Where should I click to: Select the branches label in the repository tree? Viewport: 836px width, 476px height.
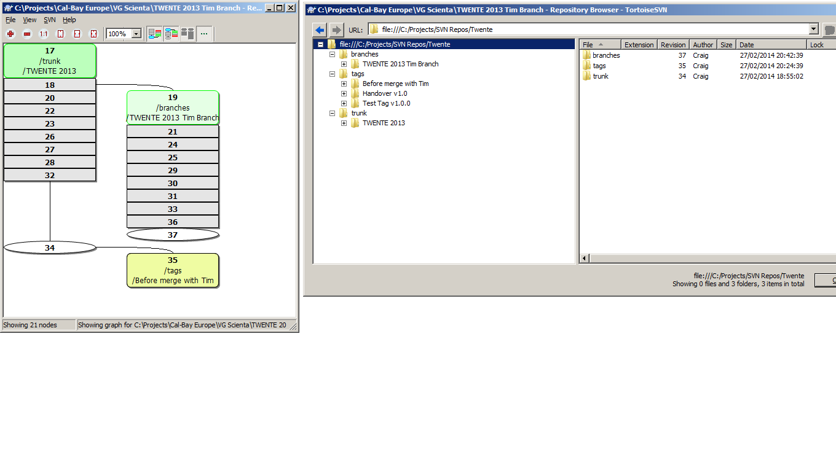(x=365, y=54)
